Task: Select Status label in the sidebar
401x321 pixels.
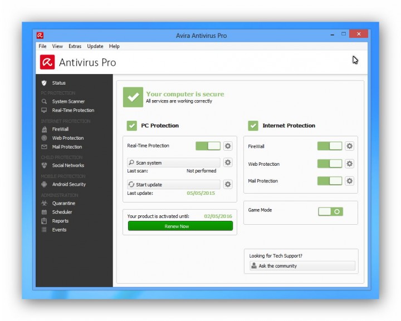Action: pyautogui.click(x=59, y=83)
